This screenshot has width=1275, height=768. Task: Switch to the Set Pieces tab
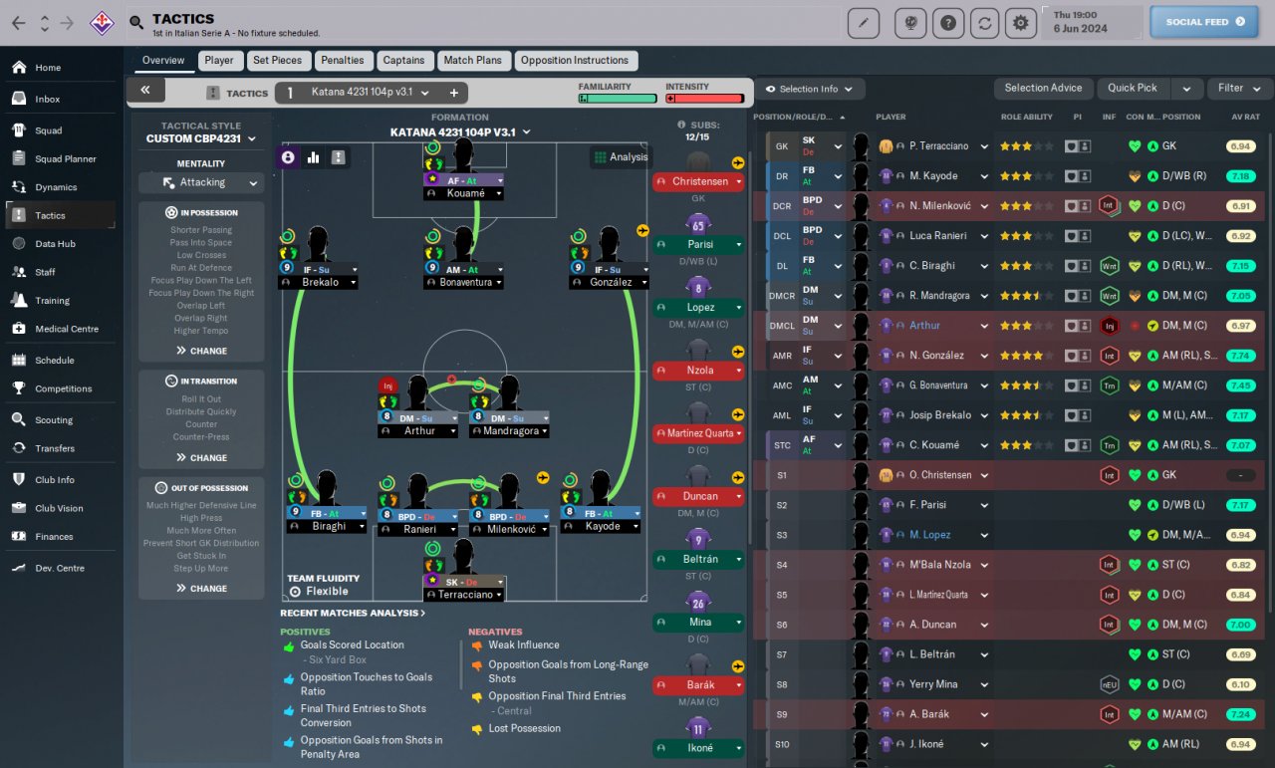277,61
